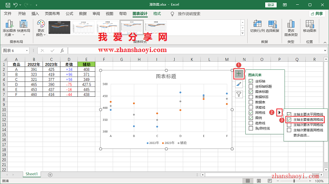329x184 pixels.
Task: Toggle primary major vertical gridlines (主轴主要垂直网格线) checkbox
Action: [x=289, y=119]
